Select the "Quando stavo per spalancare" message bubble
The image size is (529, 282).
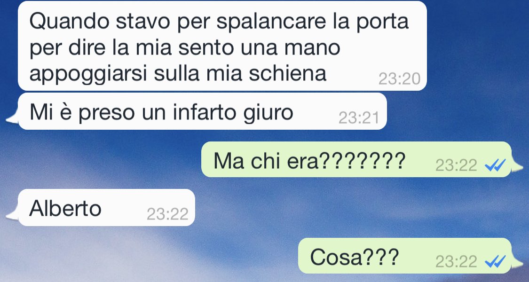coord(222,46)
